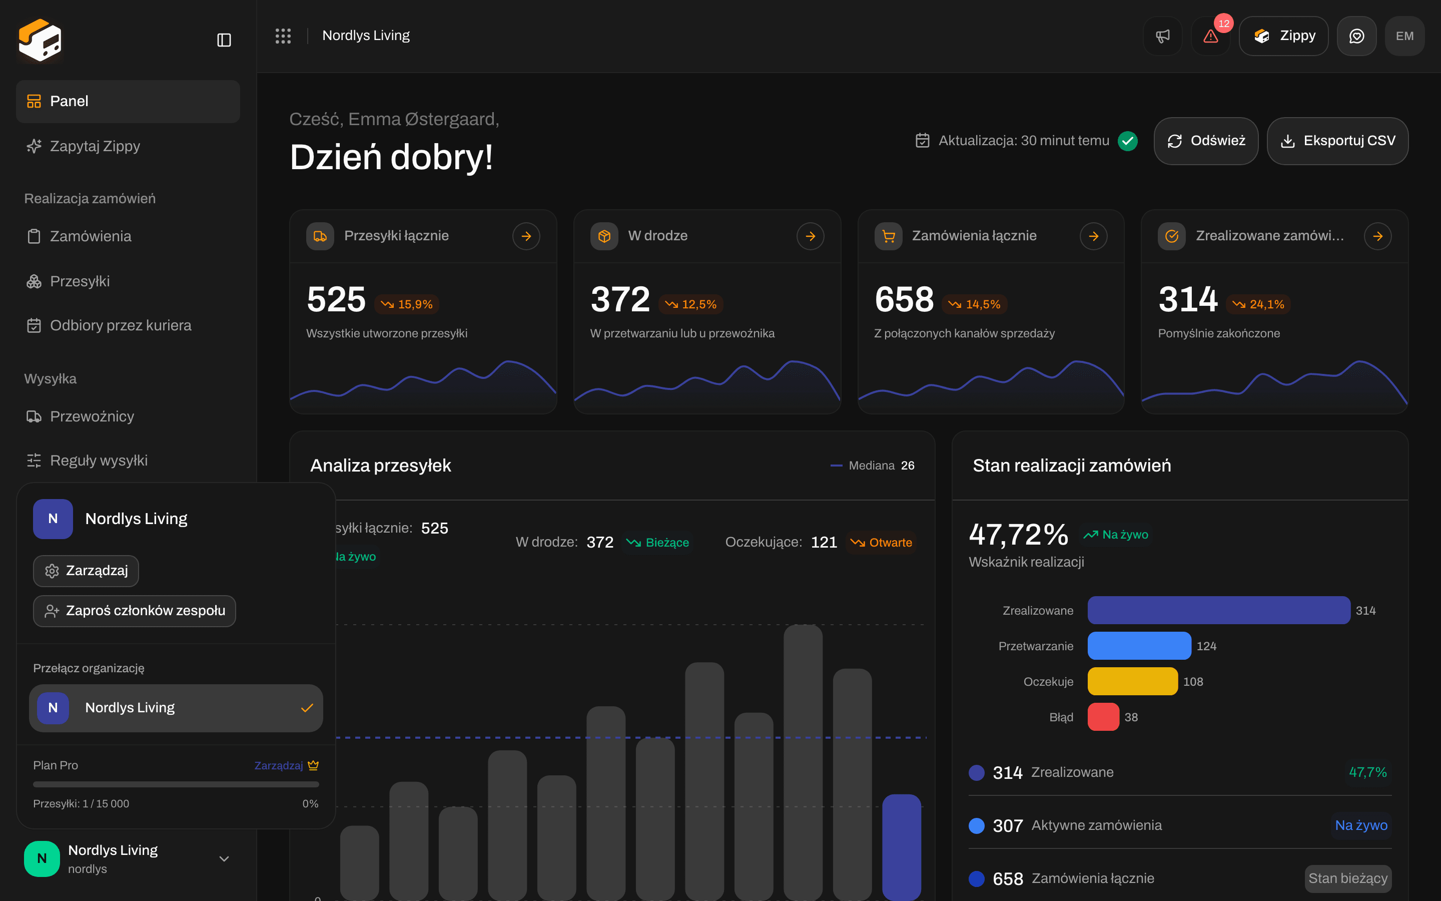This screenshot has height=901, width=1441.
Task: Click the truck icon on the Przesyłki łącznie card
Action: pyautogui.click(x=320, y=236)
